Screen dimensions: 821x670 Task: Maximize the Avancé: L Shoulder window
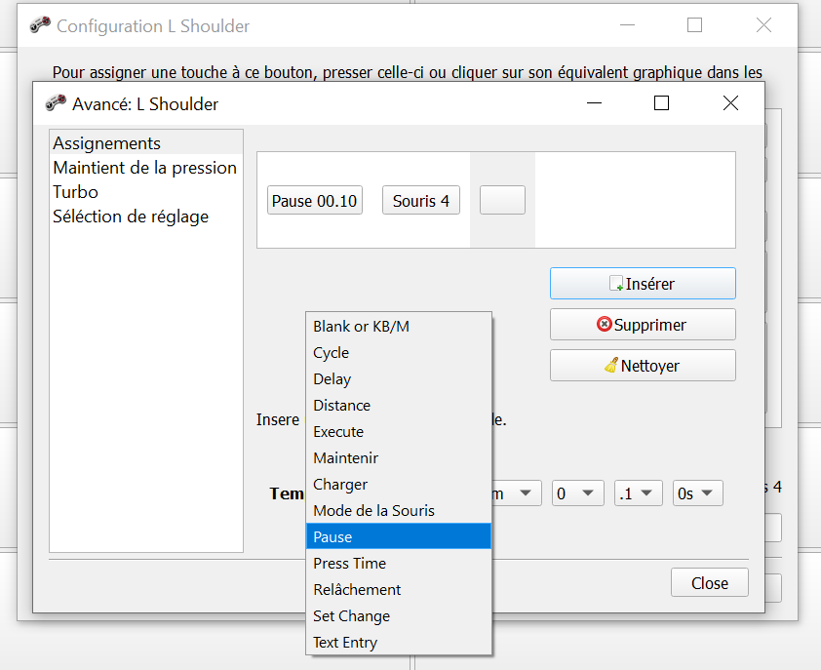coord(661,103)
